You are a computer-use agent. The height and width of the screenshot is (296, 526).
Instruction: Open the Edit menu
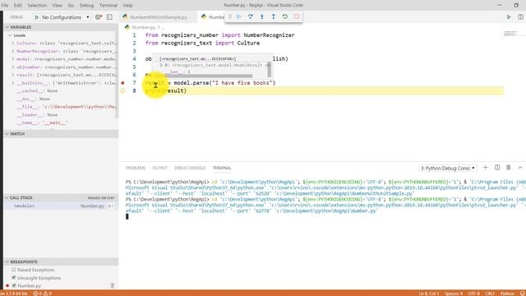pos(17,6)
